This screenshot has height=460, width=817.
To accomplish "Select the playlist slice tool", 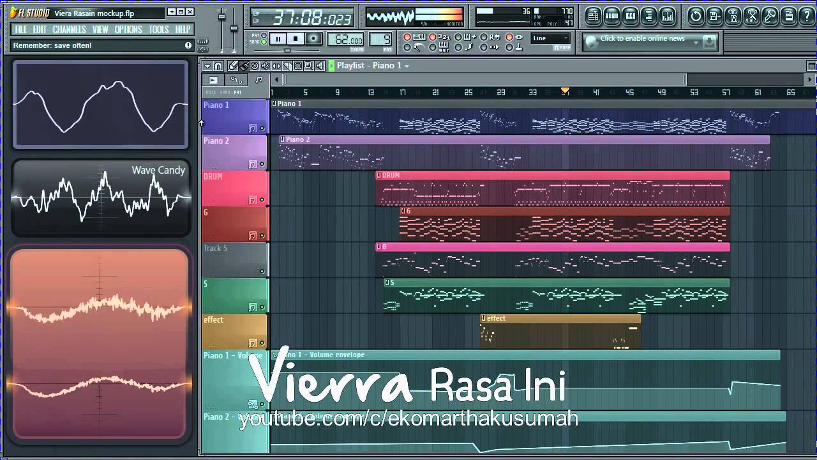I will click(x=287, y=66).
